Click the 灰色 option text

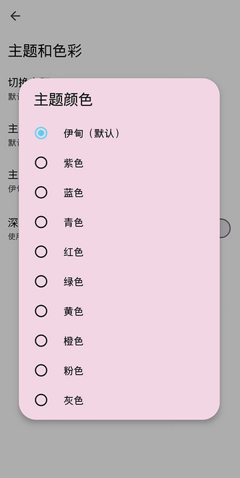click(73, 400)
